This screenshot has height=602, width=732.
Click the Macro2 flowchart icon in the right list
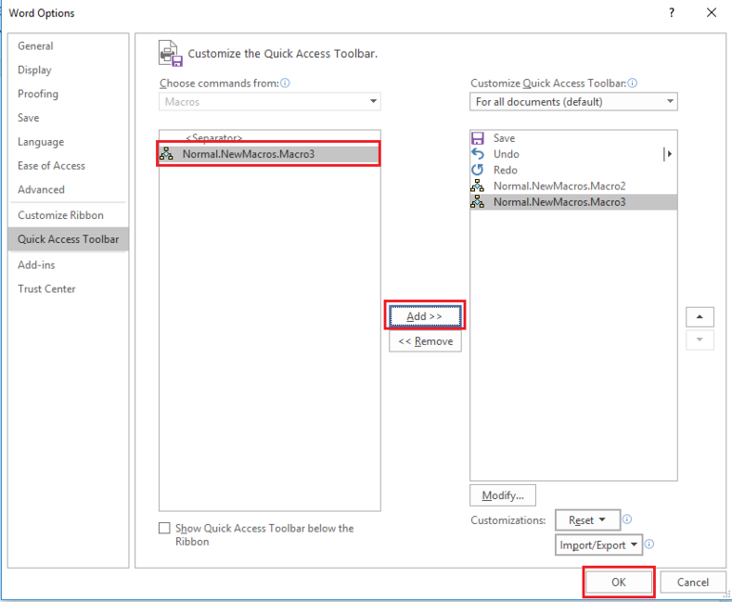(x=477, y=186)
